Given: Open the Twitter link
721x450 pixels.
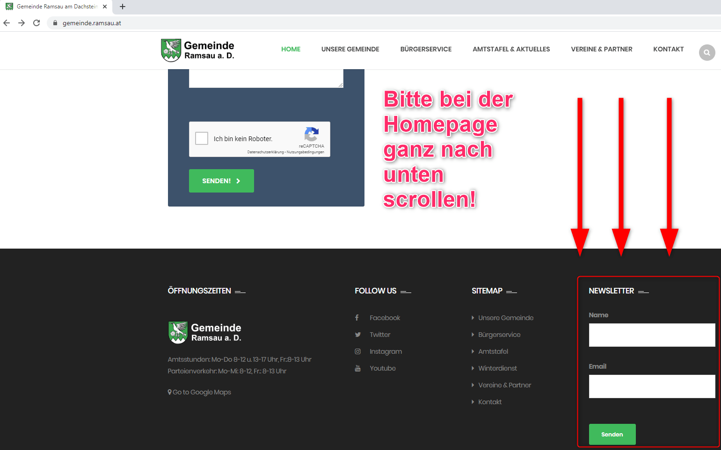Looking at the screenshot, I should coord(380,335).
